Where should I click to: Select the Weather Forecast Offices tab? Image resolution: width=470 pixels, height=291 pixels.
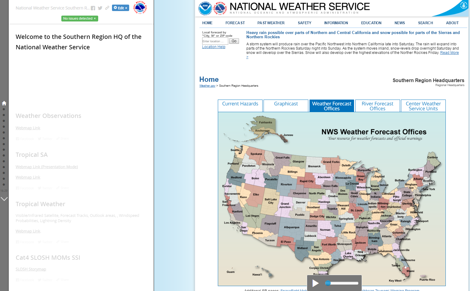332,106
